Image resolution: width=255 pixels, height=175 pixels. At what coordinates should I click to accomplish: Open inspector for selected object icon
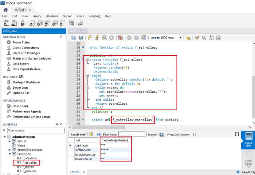[23, 23]
